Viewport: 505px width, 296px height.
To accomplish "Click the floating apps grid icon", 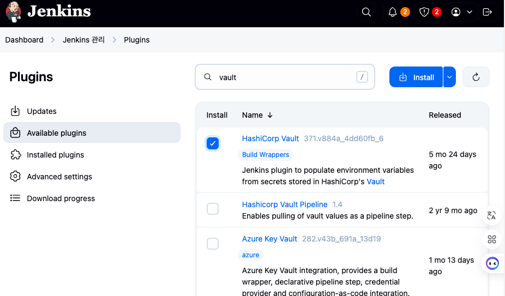I will 492,239.
